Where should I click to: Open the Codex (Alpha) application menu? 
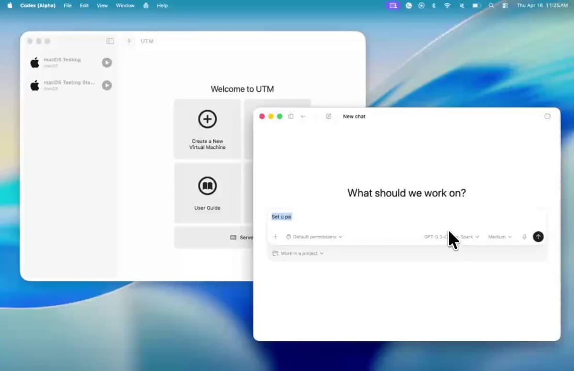click(x=38, y=5)
